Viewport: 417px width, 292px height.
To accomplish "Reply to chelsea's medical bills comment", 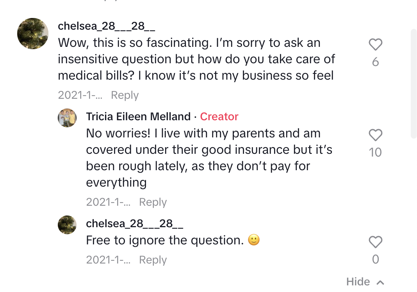I will (125, 95).
